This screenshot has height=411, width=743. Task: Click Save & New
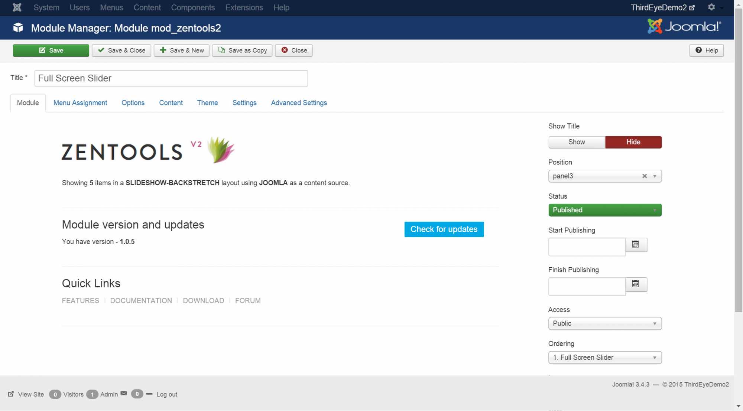[182, 50]
